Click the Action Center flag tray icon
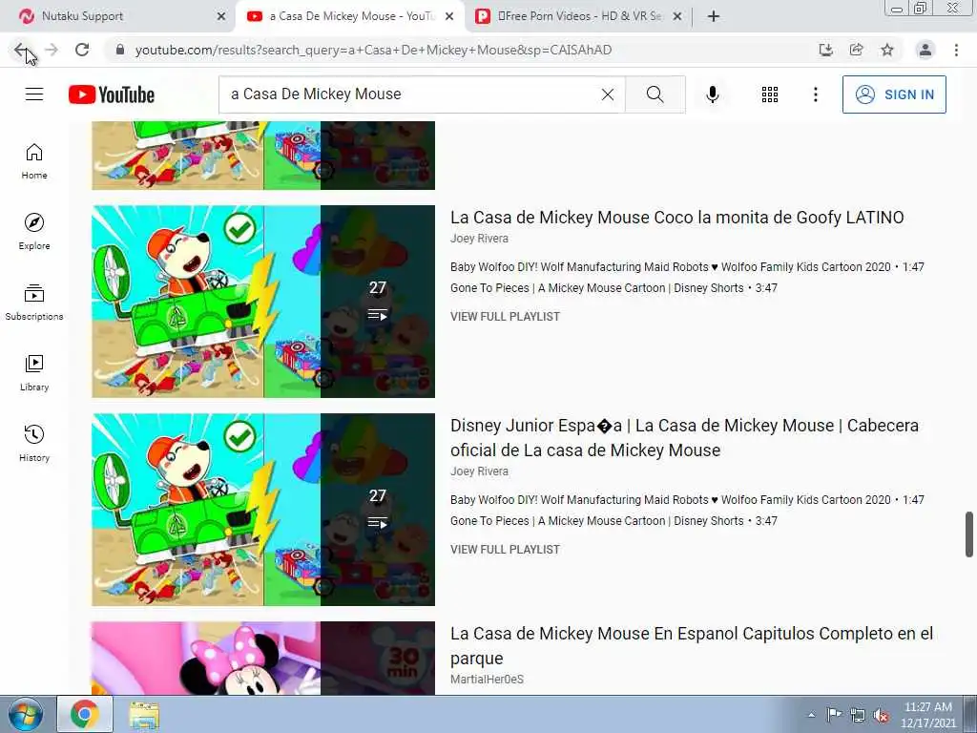This screenshot has height=733, width=977. [x=834, y=715]
